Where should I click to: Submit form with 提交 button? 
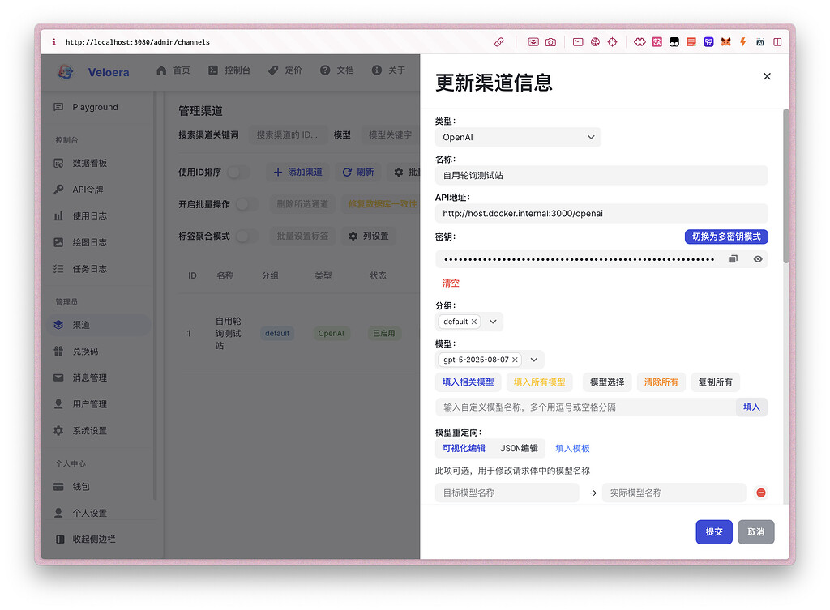coord(714,531)
